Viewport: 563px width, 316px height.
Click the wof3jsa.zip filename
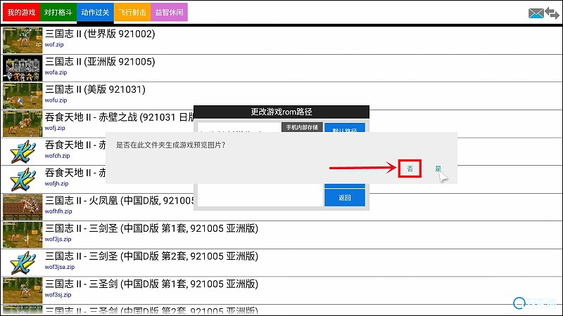[60, 267]
